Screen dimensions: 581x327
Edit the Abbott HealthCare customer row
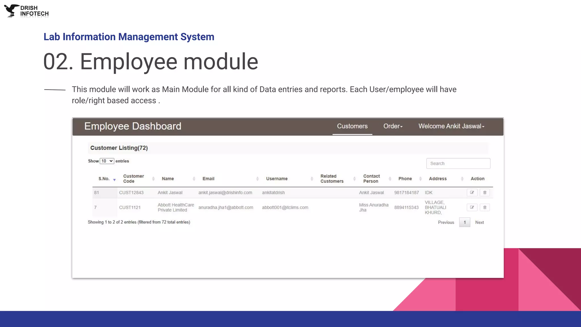[x=472, y=207]
